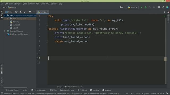Close the main.py editor tab

pos(48,12)
